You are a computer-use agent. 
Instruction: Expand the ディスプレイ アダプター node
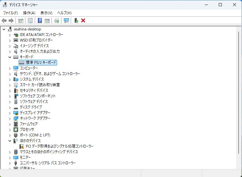pos(10,113)
